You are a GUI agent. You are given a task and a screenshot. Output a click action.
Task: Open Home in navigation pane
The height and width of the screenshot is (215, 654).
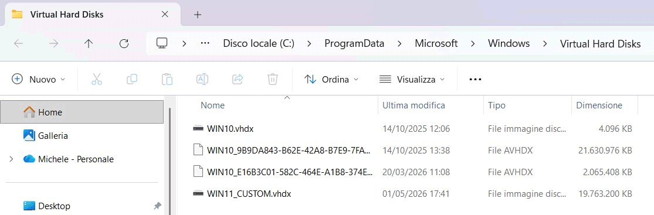[x=82, y=112]
